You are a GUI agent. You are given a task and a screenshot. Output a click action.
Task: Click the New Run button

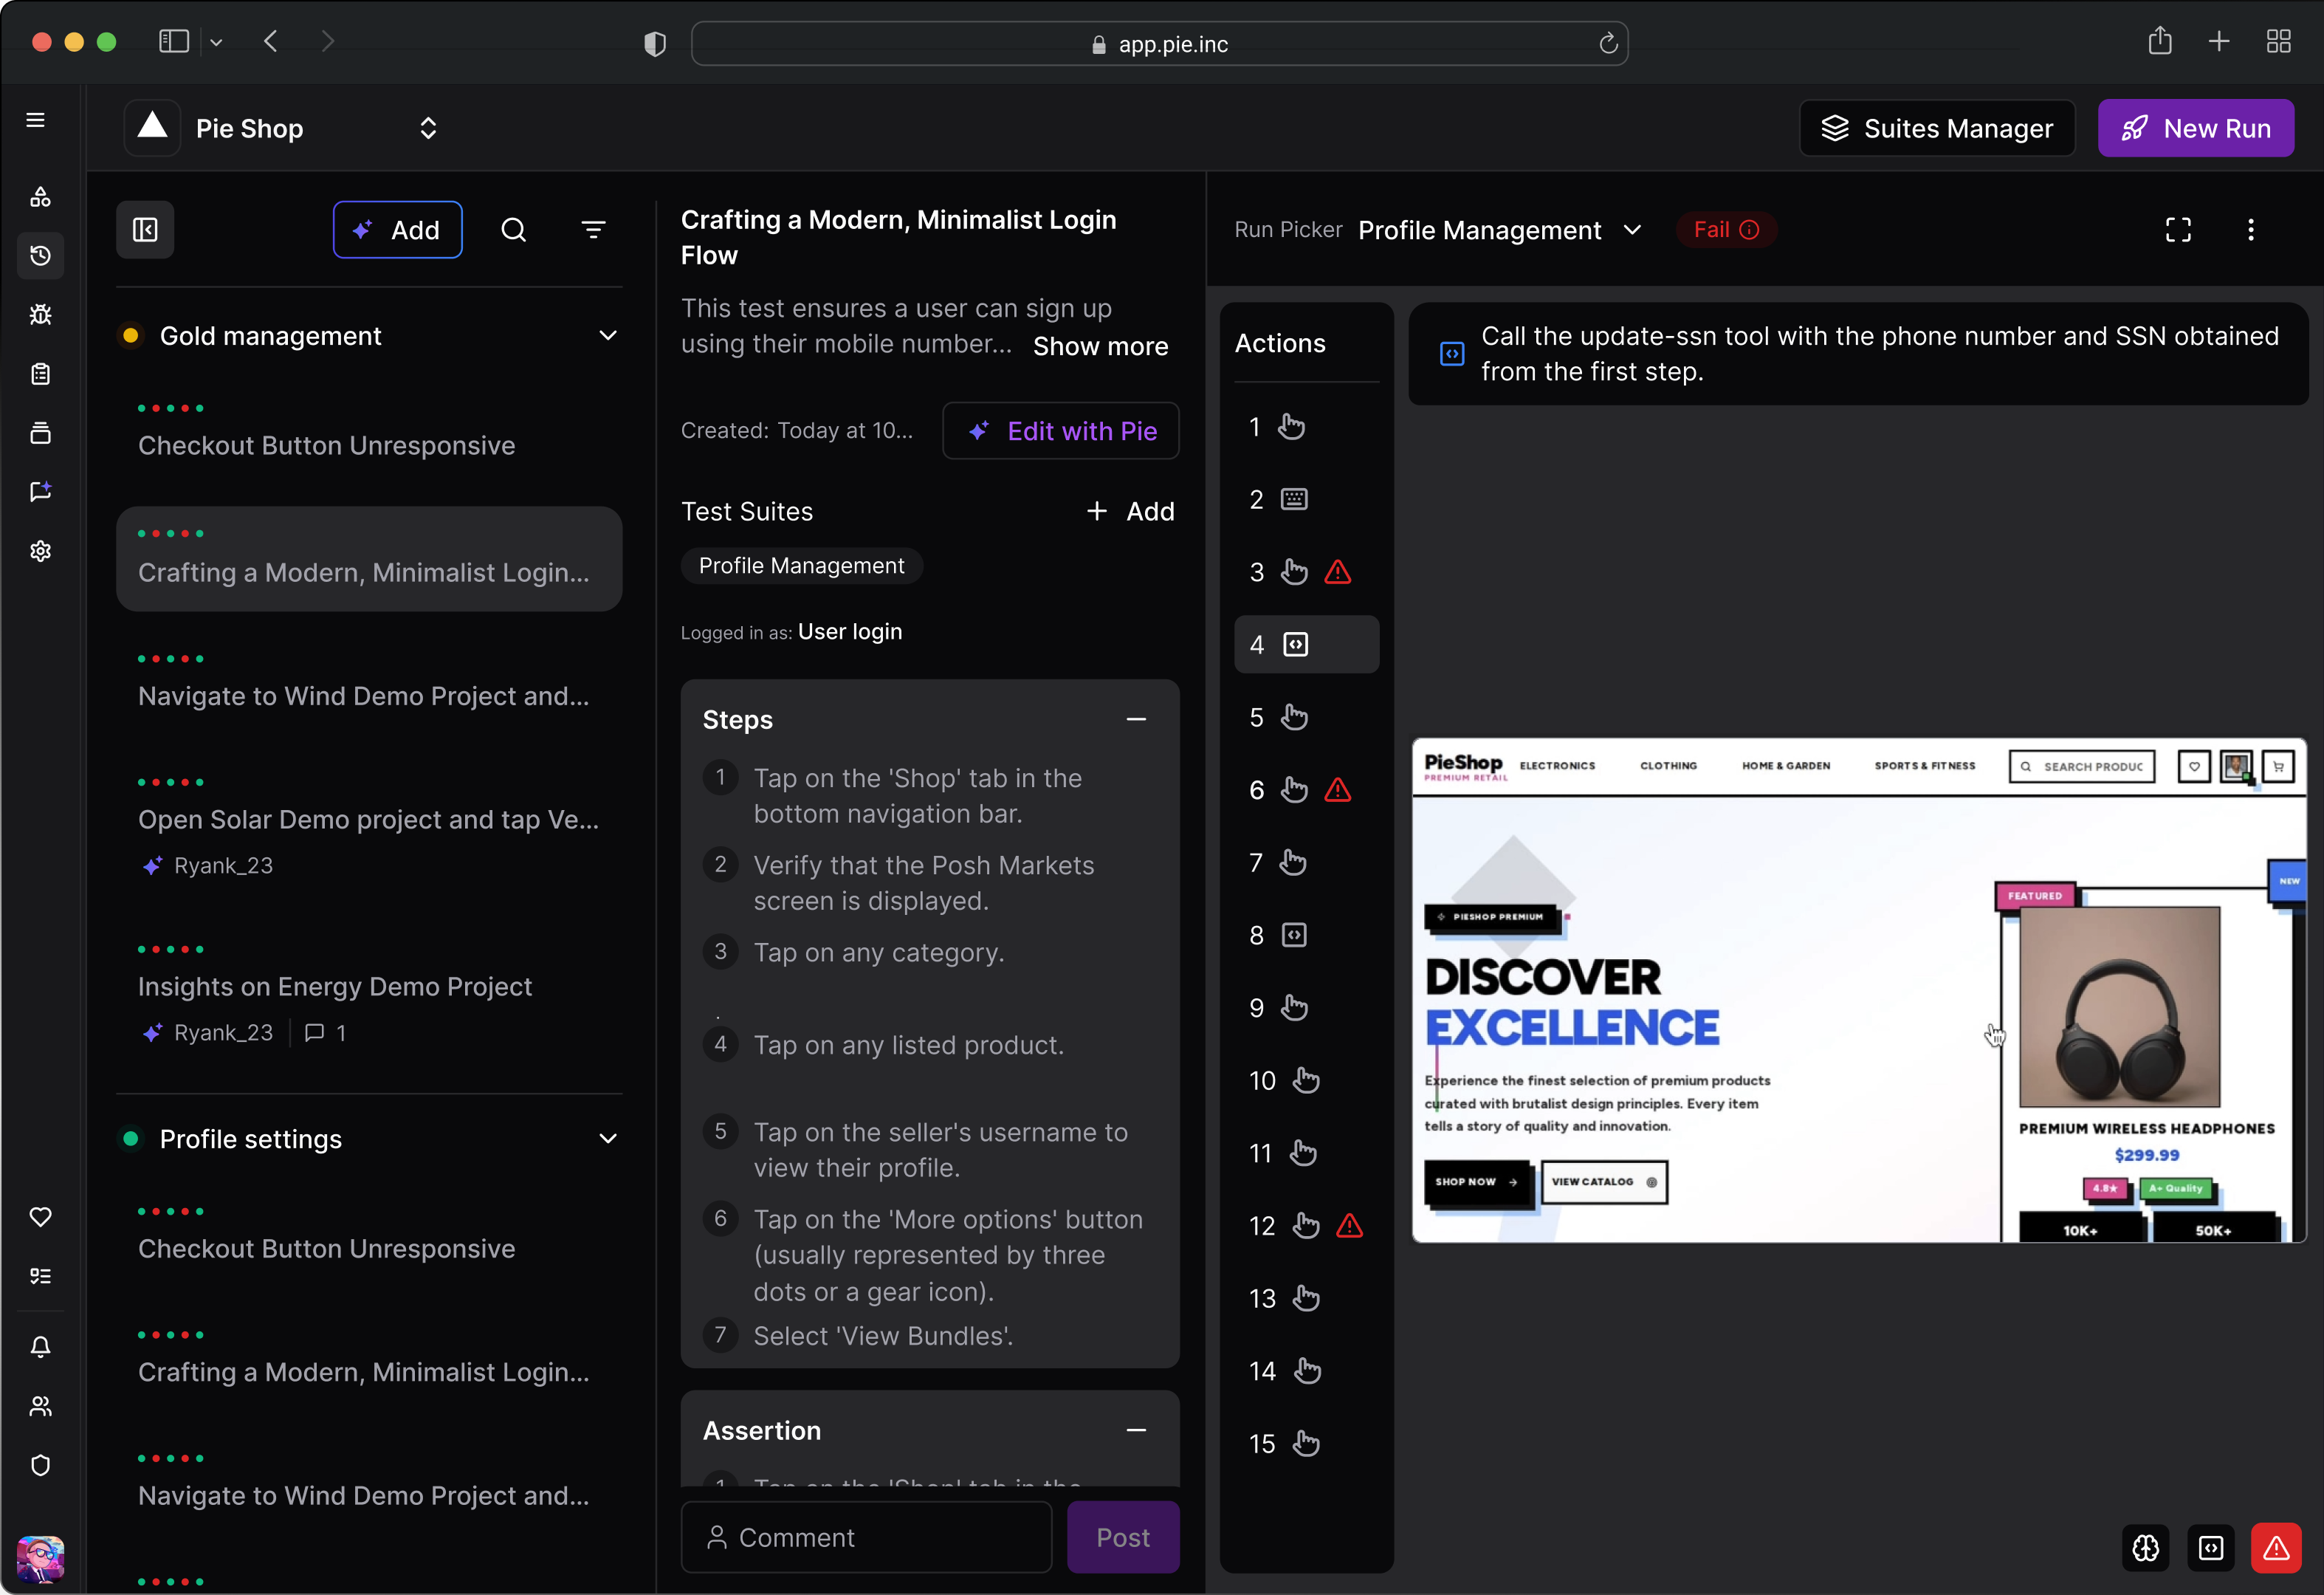click(x=2195, y=128)
